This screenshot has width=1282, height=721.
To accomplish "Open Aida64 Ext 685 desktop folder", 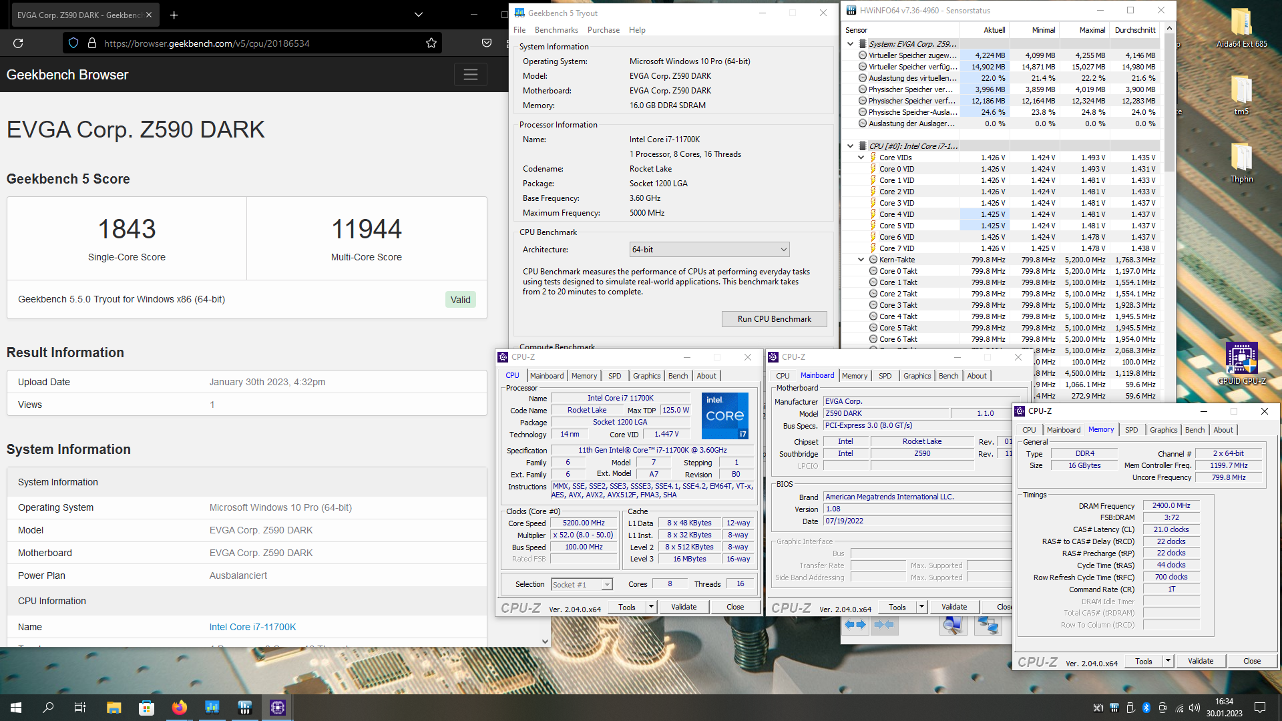I will 1241,28.
